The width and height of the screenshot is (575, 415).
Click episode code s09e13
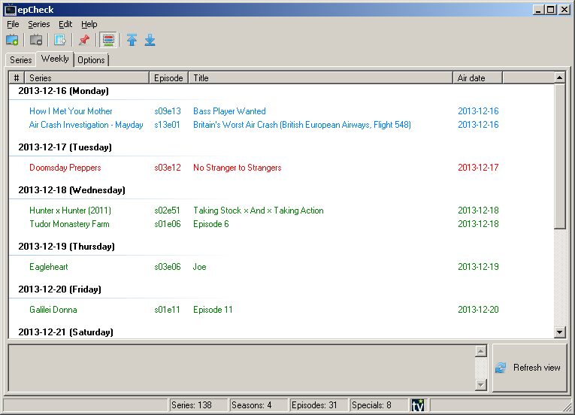pyautogui.click(x=168, y=111)
